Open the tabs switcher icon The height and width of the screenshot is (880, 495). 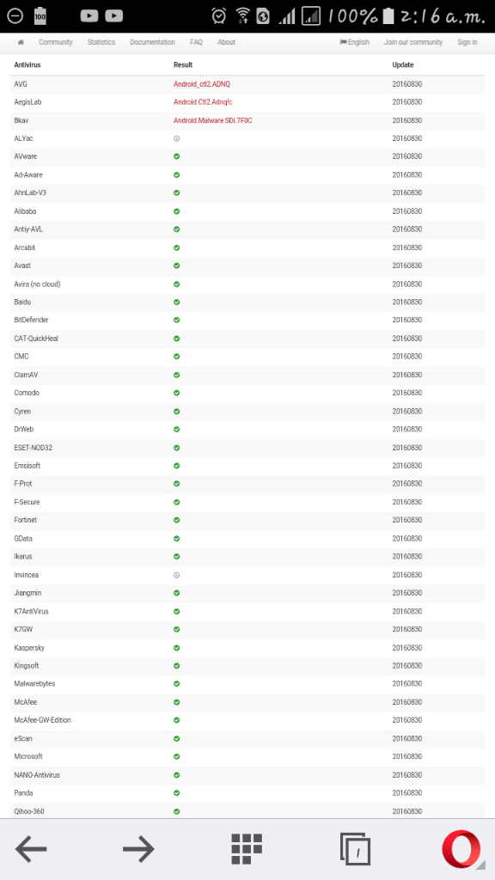[x=355, y=848]
